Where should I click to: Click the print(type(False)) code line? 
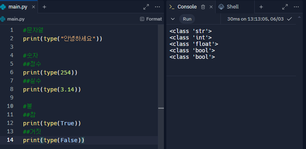[54, 140]
